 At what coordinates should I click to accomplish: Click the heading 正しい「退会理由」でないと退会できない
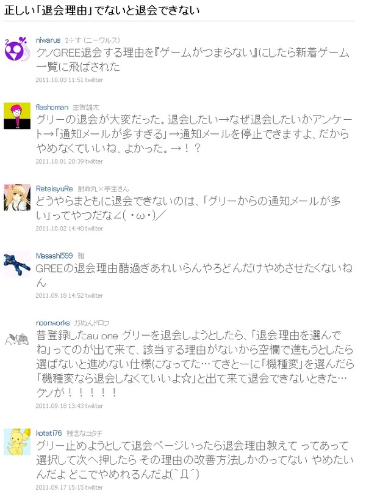tap(101, 10)
